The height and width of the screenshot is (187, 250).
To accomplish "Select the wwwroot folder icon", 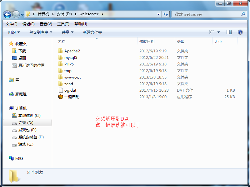I will point(60,77).
